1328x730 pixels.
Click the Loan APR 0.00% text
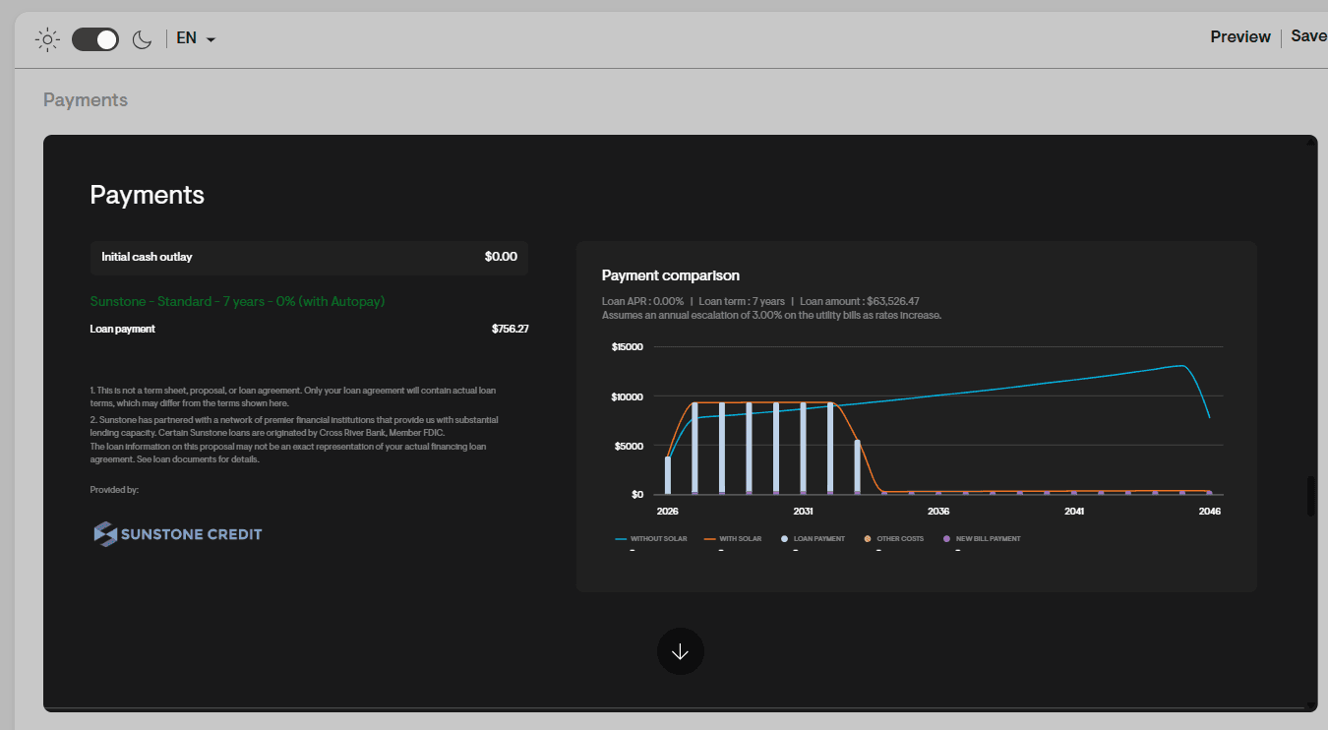click(642, 301)
